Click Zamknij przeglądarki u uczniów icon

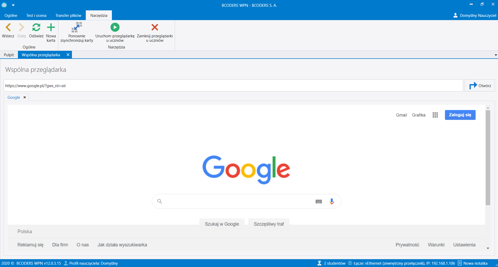[x=155, y=27]
